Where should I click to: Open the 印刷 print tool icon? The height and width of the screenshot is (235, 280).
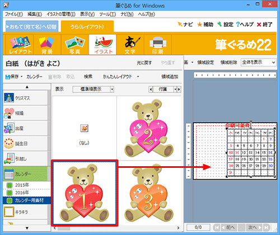pos(158,45)
